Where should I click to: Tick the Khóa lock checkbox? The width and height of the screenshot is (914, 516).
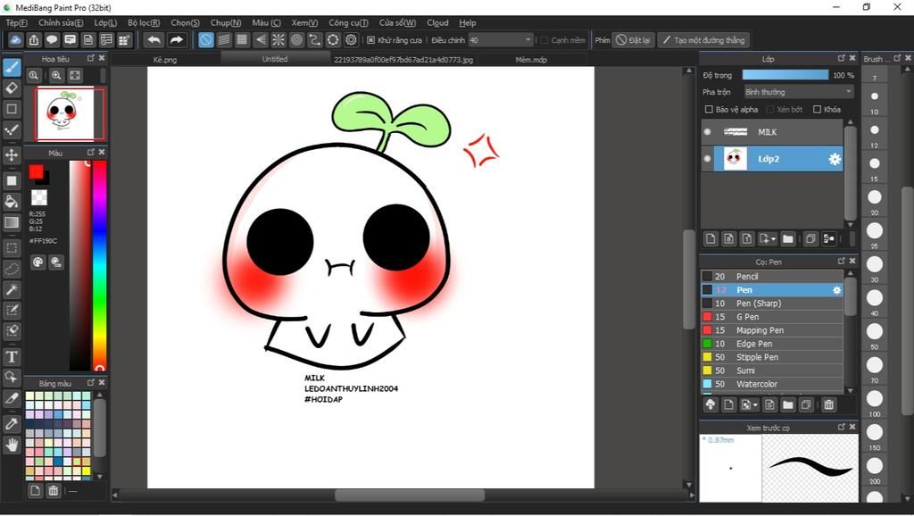tap(818, 110)
